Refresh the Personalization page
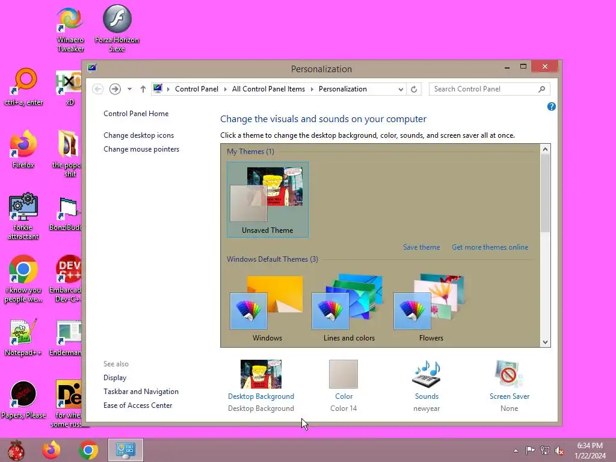The width and height of the screenshot is (616, 462). coord(414,89)
